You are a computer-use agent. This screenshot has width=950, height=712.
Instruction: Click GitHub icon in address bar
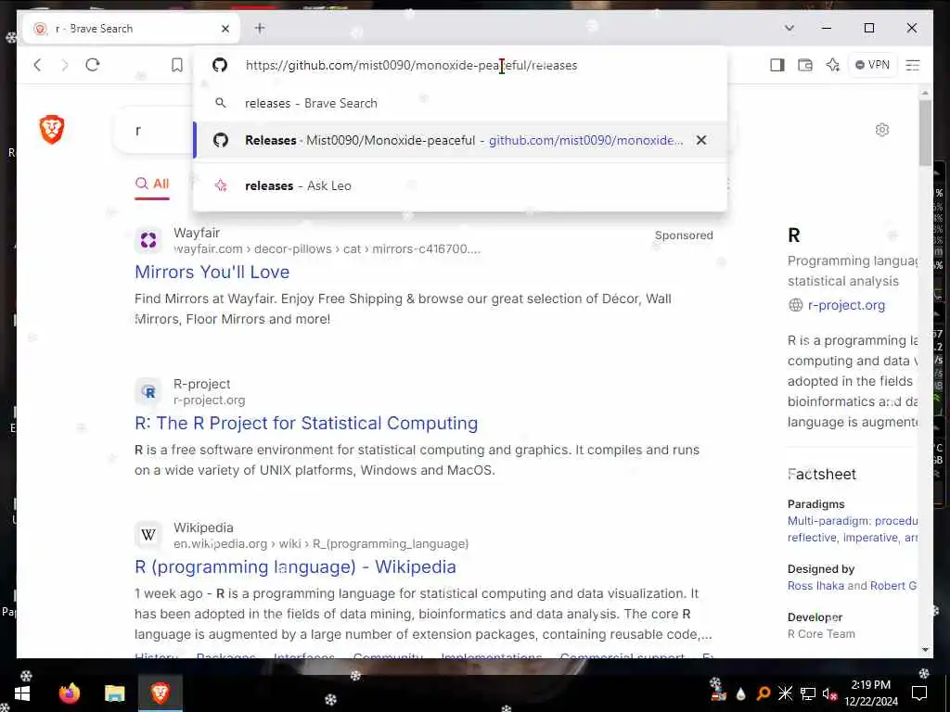pyautogui.click(x=220, y=65)
